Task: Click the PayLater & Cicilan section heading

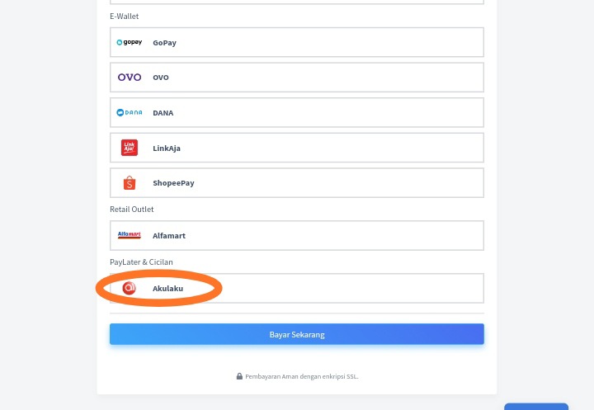Action: tap(141, 262)
